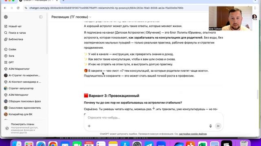261x146 pixels.
Task: Reload the page with refresh icon
Action: coord(18,8)
